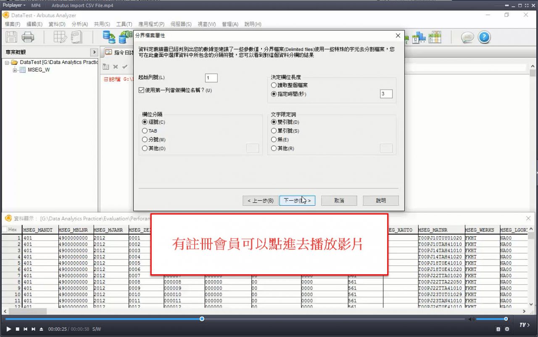Open 工具(T) menu
The image size is (538, 337).
coord(124,24)
